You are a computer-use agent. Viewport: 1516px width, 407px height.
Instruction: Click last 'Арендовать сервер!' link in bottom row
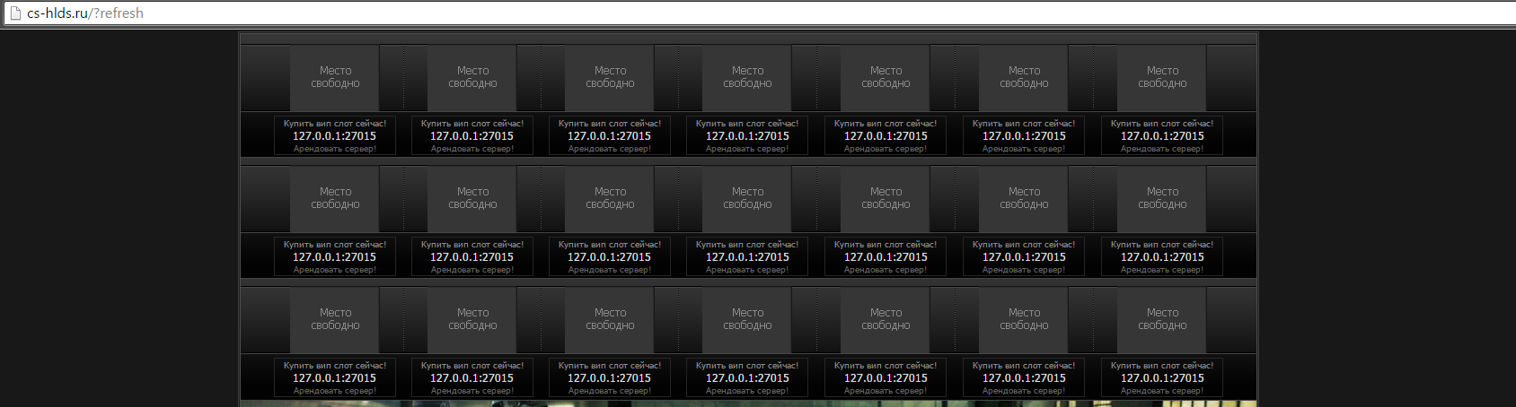click(x=1162, y=391)
